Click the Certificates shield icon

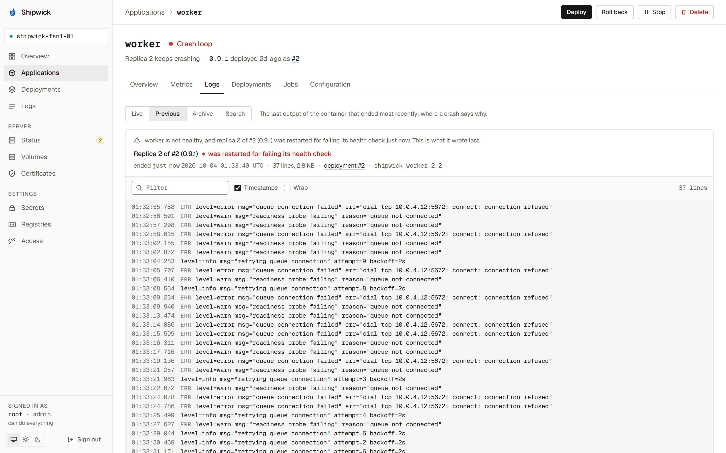[12, 173]
